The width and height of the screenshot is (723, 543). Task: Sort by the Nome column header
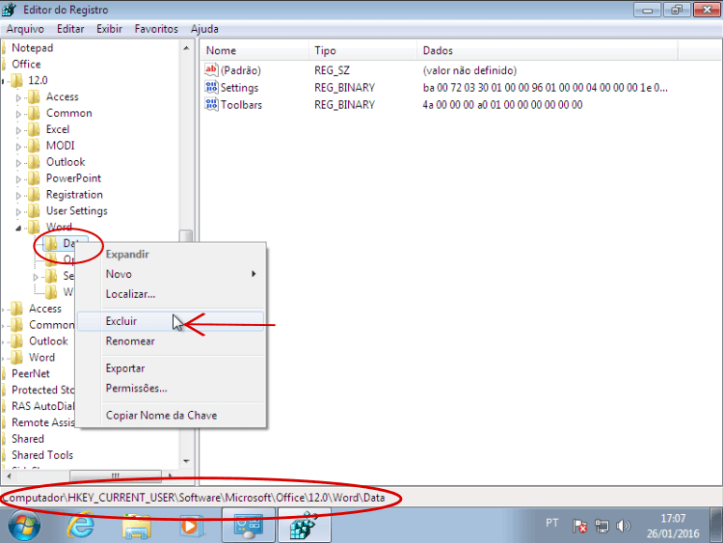(254, 50)
